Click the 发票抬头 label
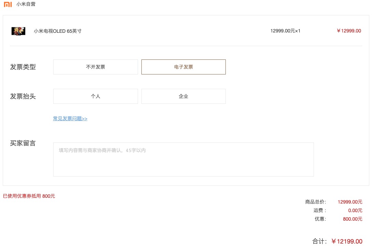This screenshot has height=249, width=372. coord(23,96)
